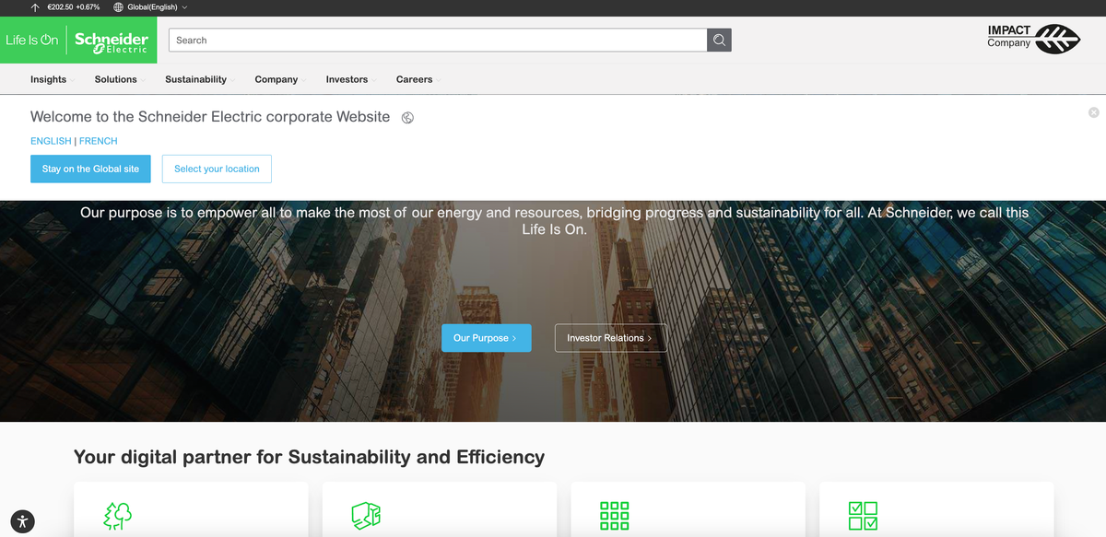Open the accessibility widget icon
1106x537 pixels.
[x=24, y=521]
